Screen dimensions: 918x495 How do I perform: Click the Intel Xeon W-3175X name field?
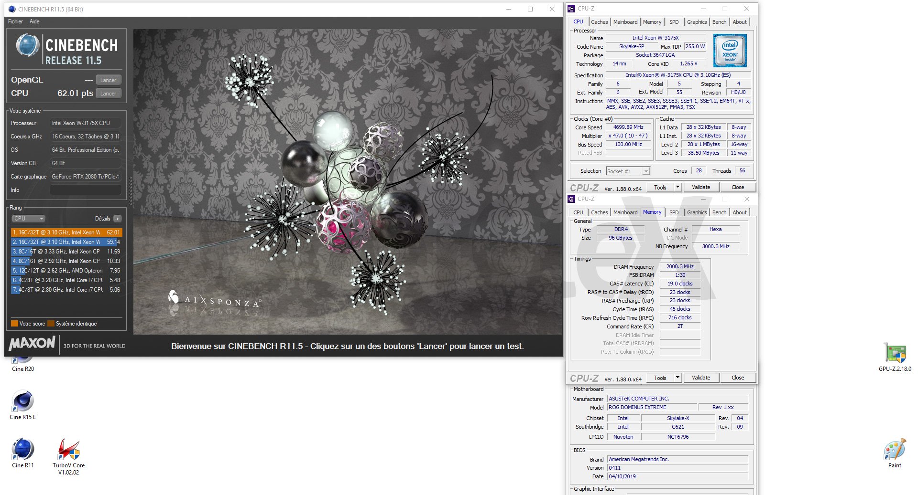click(656, 38)
